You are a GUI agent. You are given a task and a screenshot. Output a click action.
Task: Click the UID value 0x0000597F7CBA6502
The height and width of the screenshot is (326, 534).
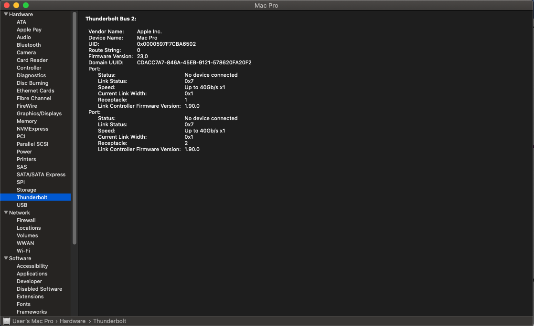pyautogui.click(x=166, y=44)
